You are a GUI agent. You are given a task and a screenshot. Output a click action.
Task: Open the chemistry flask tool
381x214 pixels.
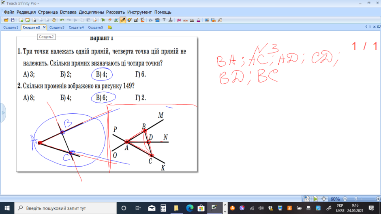point(199,20)
